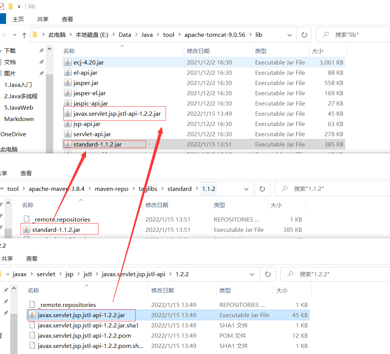Open the 查看 ribbon tab in lib window
Screen dimensions: 390x354
(x=67, y=19)
